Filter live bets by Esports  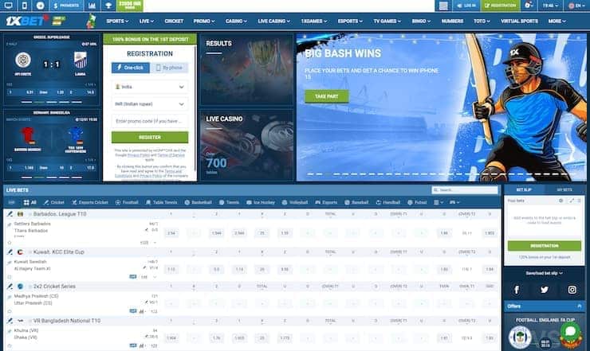click(x=326, y=202)
